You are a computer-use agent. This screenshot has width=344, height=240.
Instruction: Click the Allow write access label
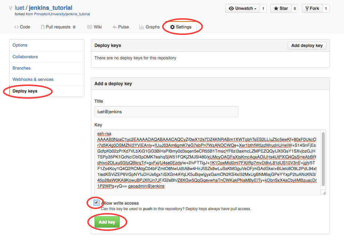coord(120,203)
